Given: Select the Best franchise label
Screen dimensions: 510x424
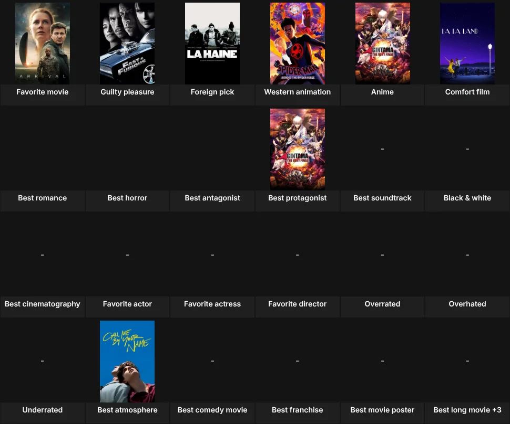Looking at the screenshot, I should (297, 410).
